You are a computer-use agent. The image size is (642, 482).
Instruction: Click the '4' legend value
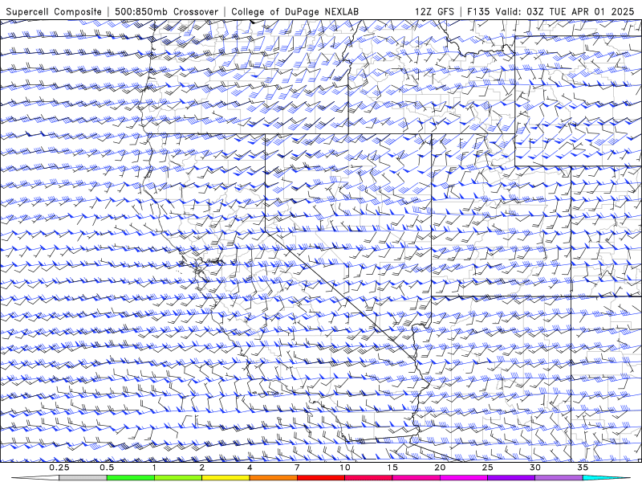pos(250,468)
